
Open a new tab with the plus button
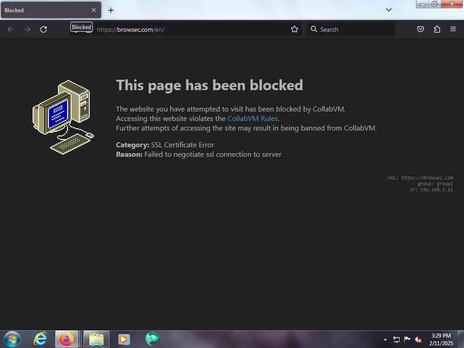111,10
